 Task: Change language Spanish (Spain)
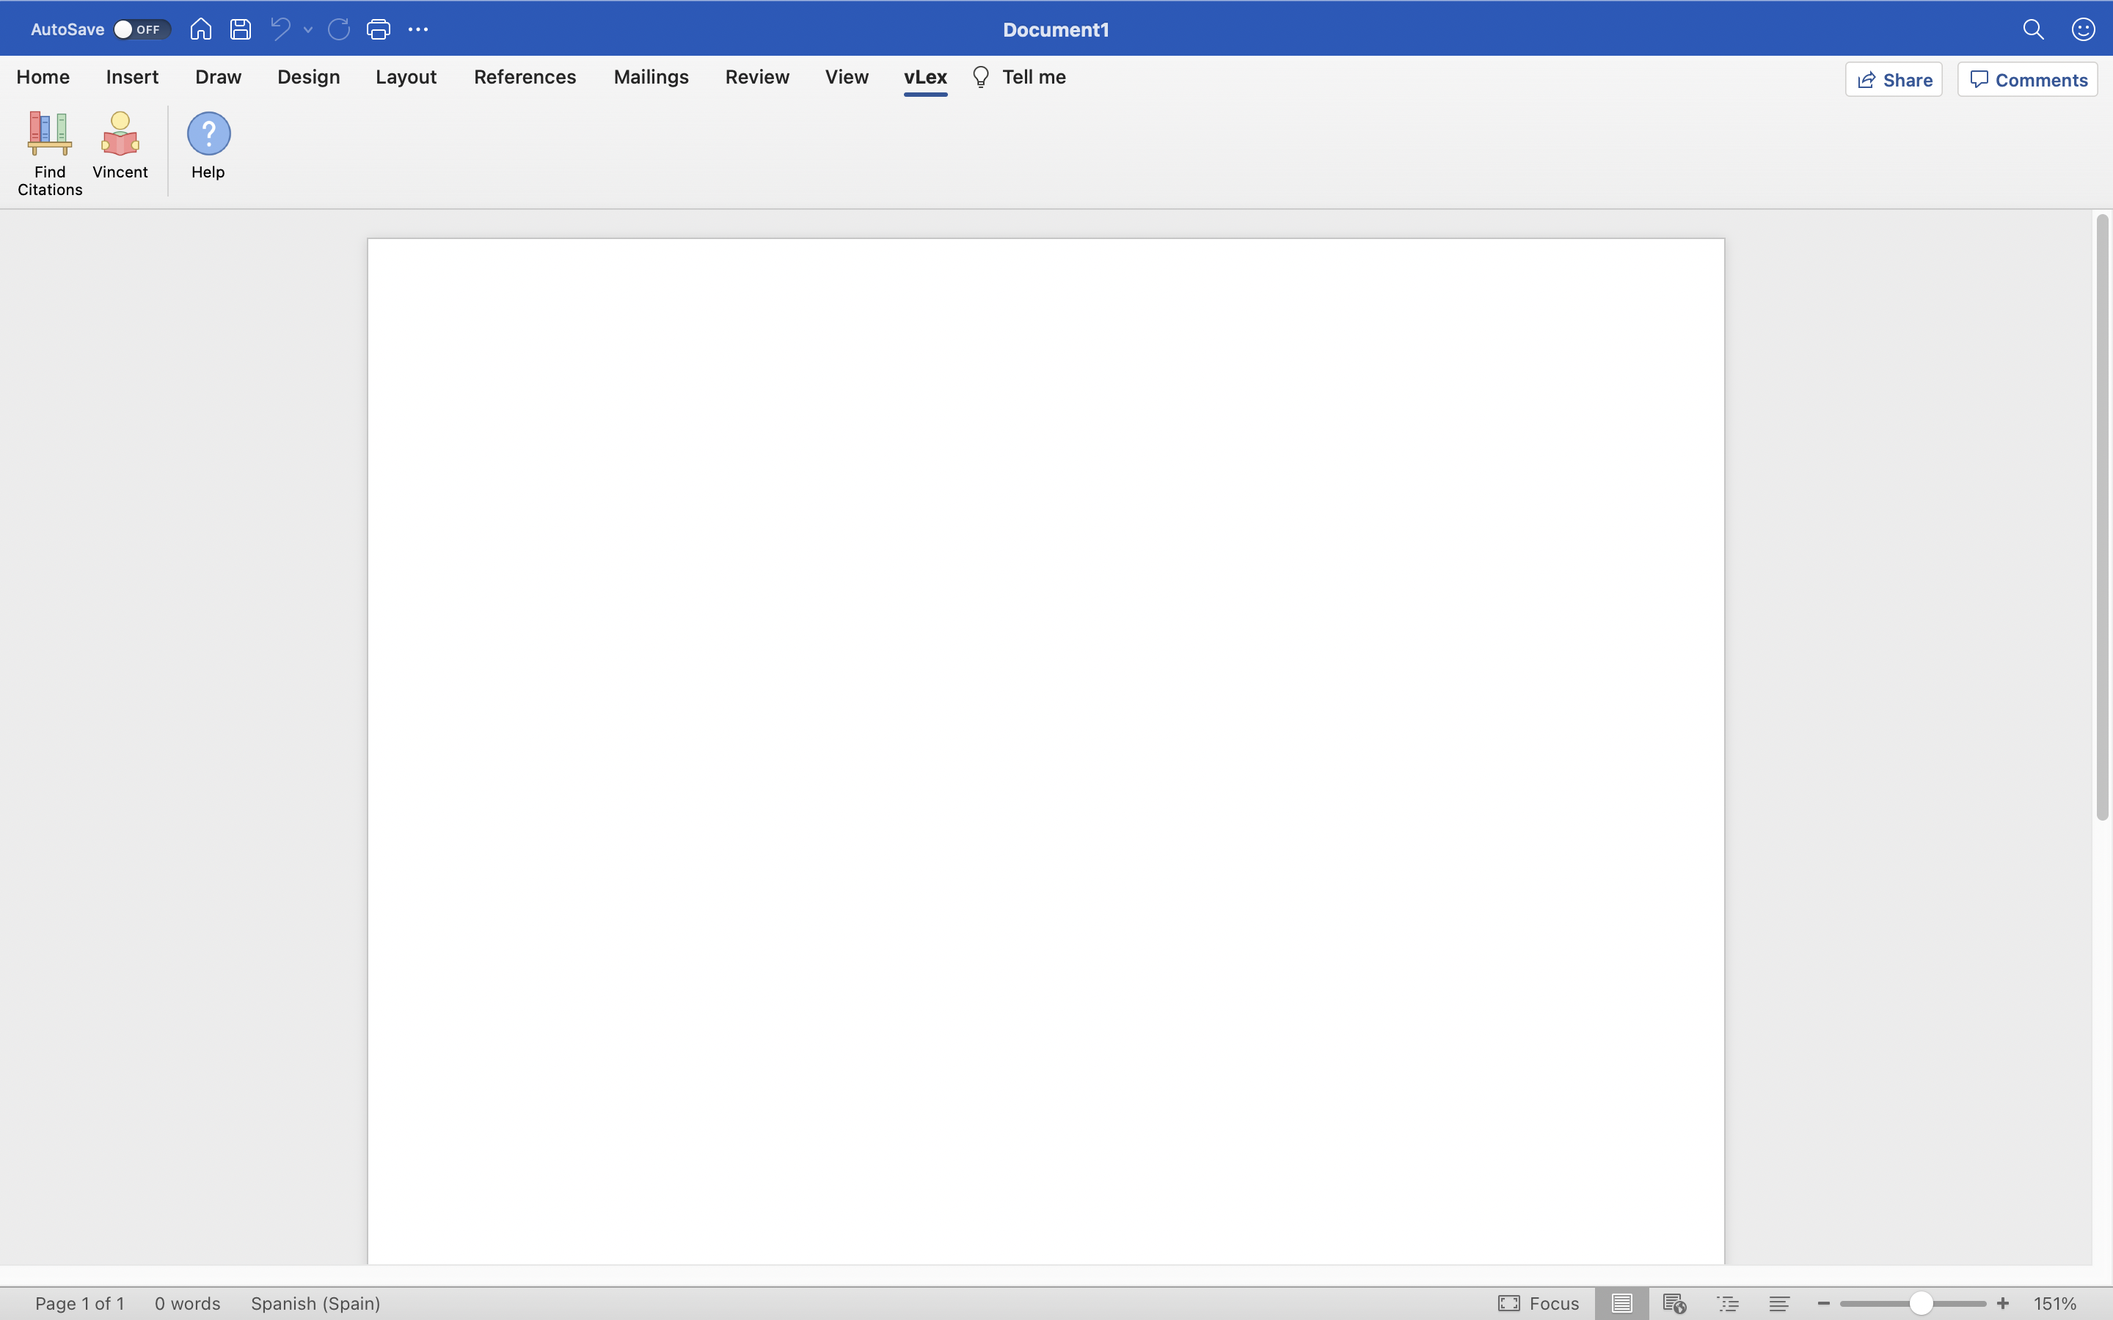point(315,1303)
